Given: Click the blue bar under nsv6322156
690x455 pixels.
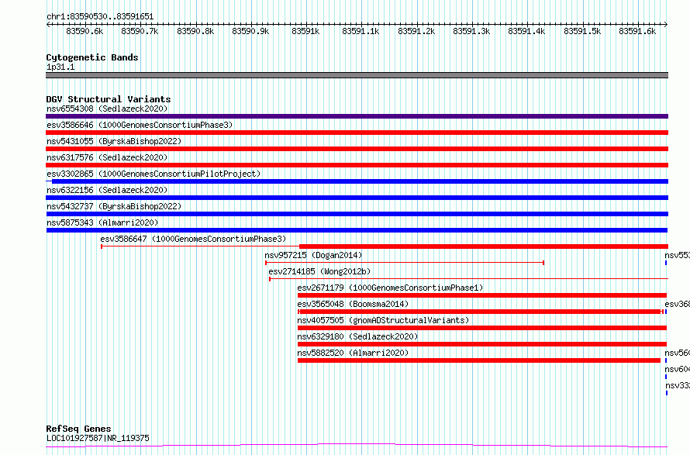Looking at the screenshot, I should click(x=357, y=198).
